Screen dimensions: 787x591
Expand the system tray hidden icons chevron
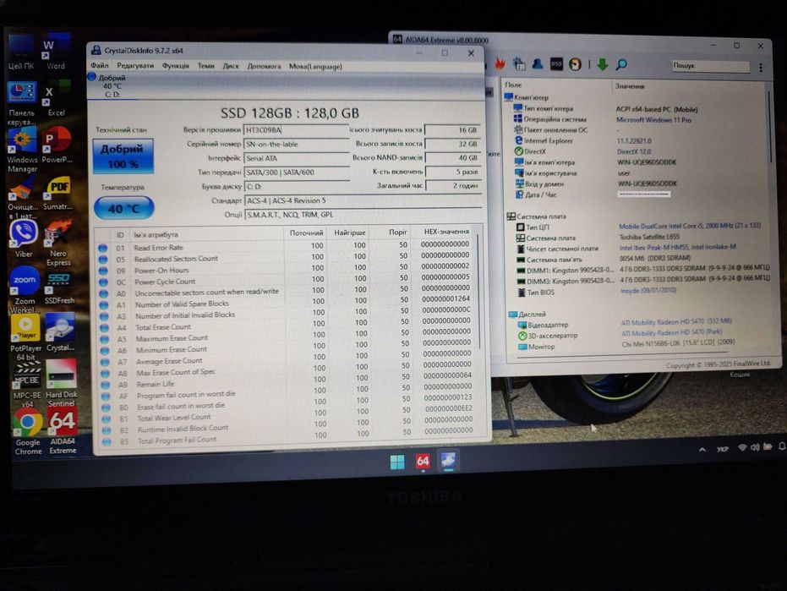point(702,449)
